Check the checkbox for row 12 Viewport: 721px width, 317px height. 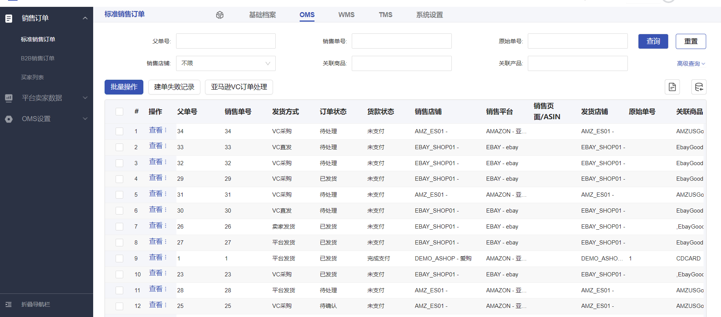[119, 306]
